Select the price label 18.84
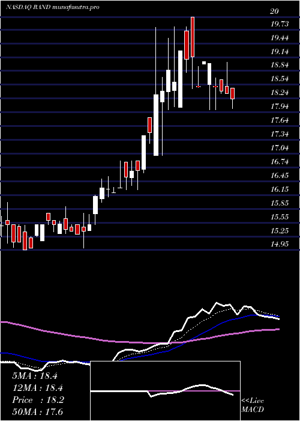The width and height of the screenshot is (300, 421). tap(280, 65)
